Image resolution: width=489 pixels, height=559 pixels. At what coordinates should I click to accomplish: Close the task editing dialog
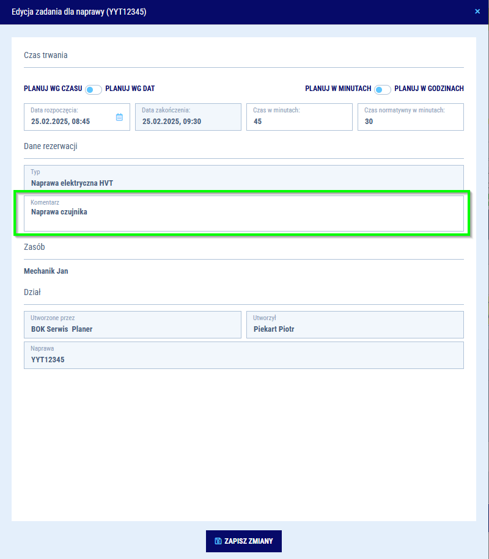[x=477, y=11]
